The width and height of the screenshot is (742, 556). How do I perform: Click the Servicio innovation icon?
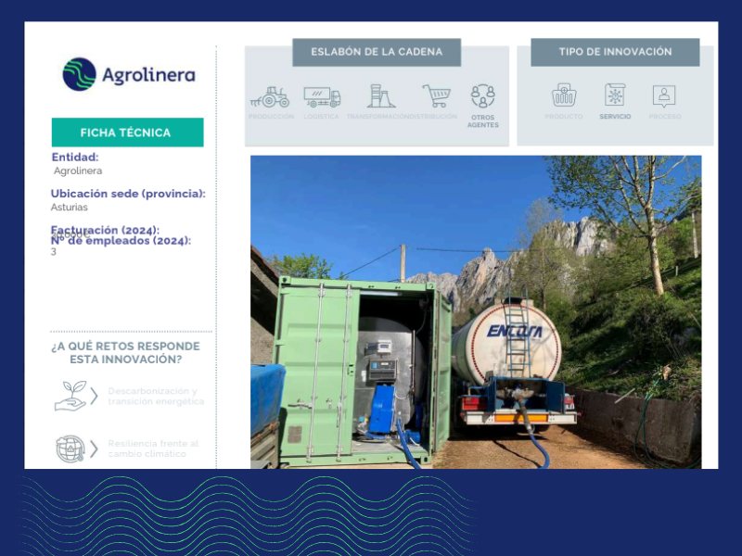click(x=615, y=95)
